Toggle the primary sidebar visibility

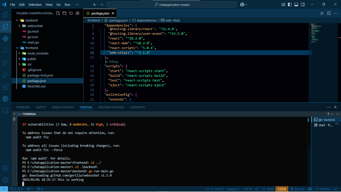290,5
